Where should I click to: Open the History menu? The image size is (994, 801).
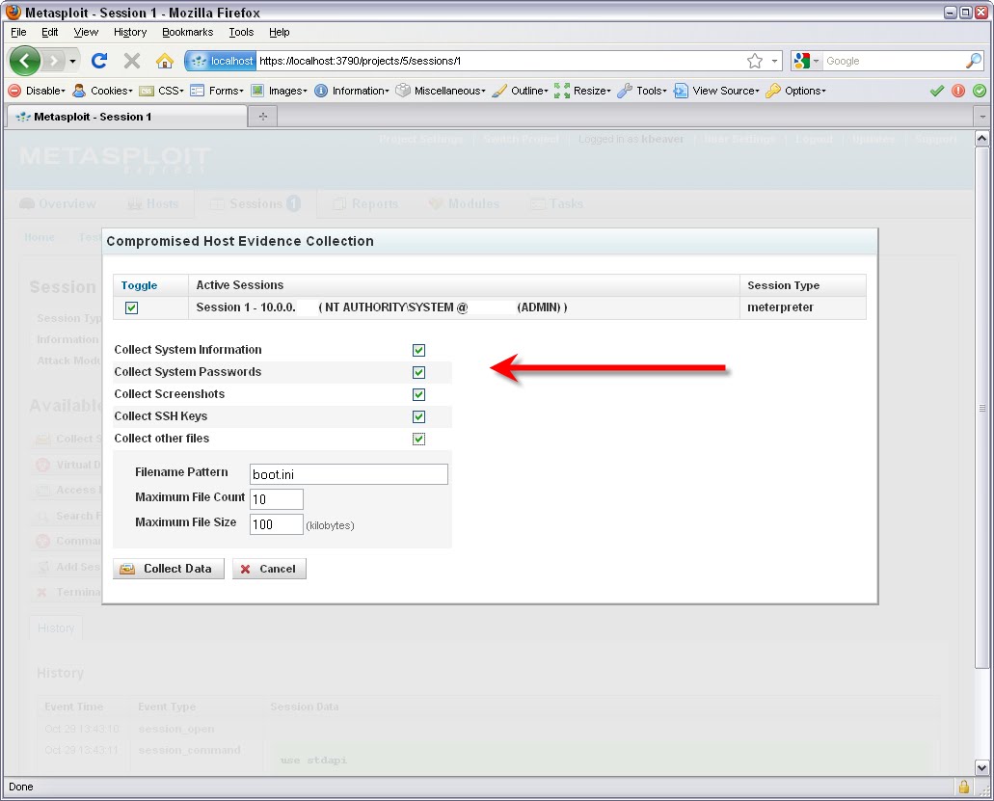(130, 33)
